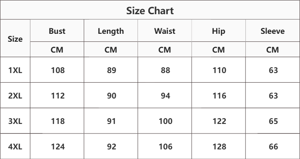The height and width of the screenshot is (159, 300).
Task: Select the 2XL row label
Action: (15, 96)
